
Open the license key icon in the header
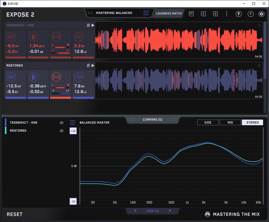238,14
